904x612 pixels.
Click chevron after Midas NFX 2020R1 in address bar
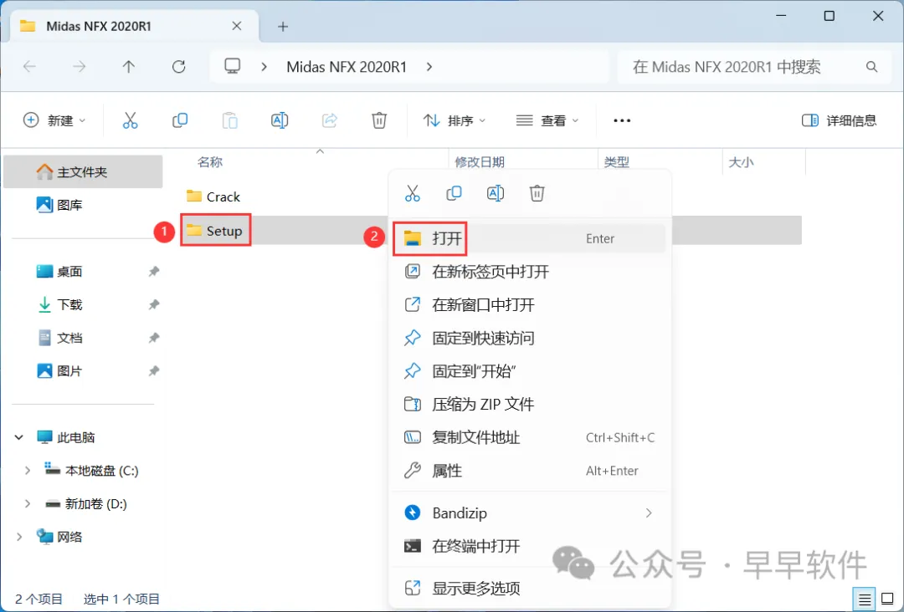pyautogui.click(x=429, y=67)
